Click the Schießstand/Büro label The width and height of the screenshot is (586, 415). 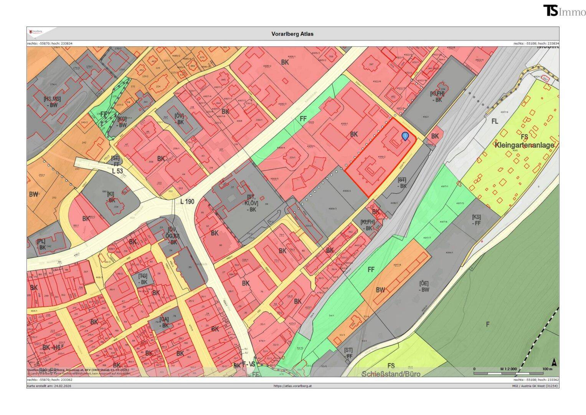(x=391, y=374)
